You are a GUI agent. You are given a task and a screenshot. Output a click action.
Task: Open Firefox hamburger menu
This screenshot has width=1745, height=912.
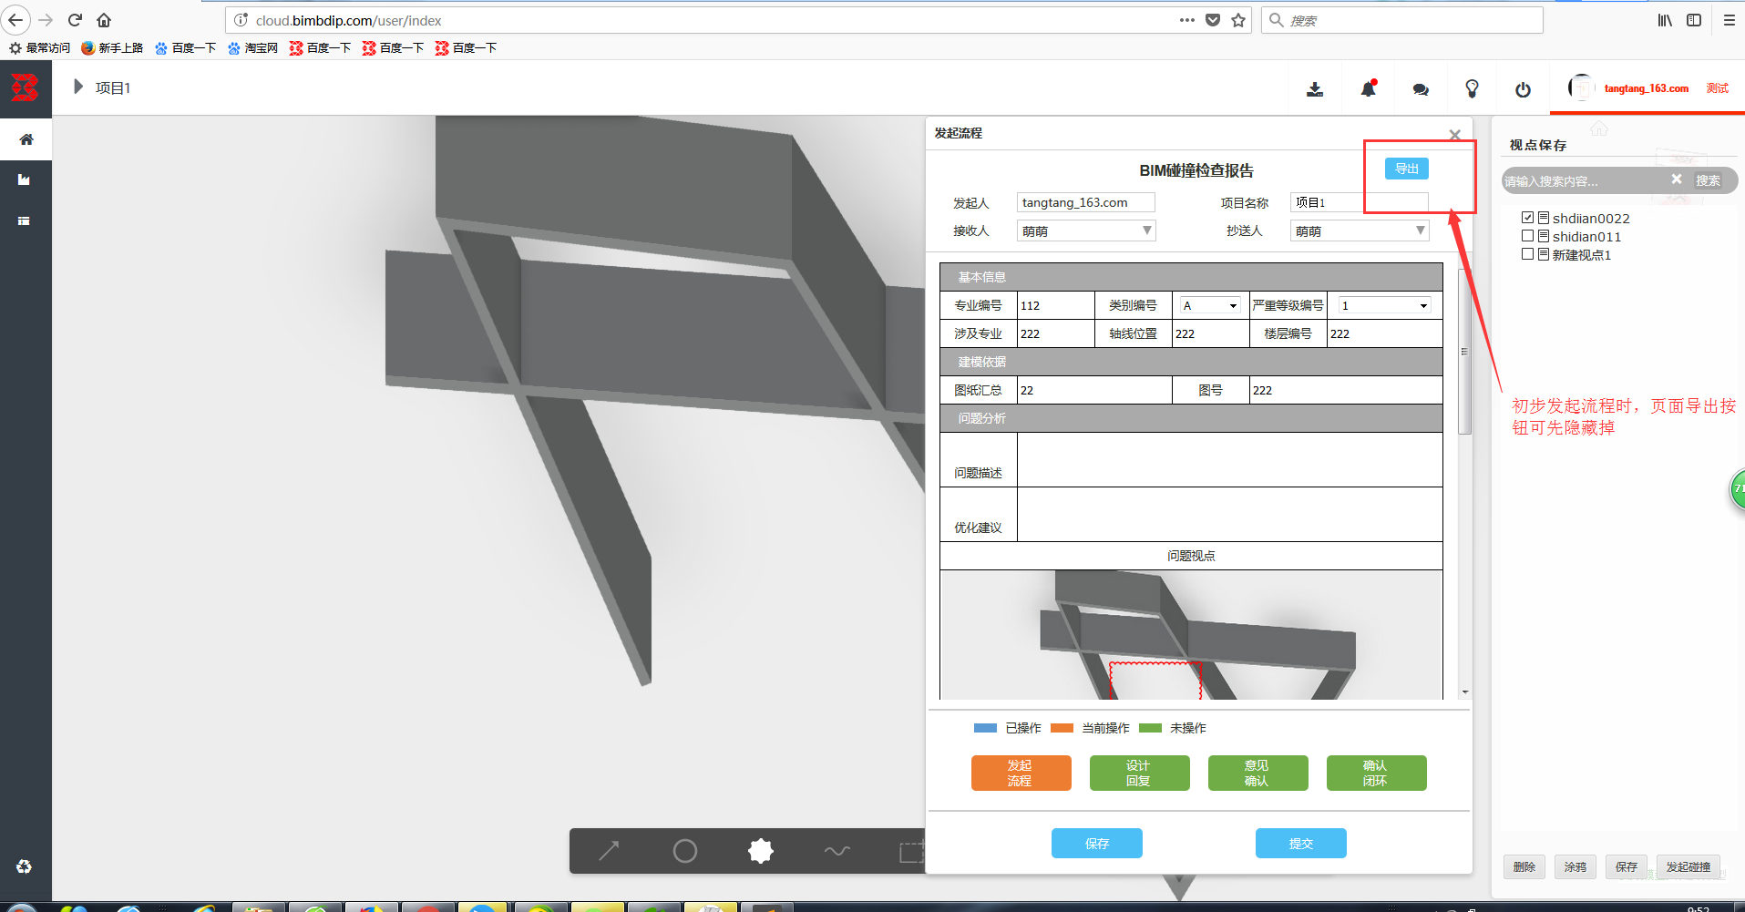(1729, 20)
